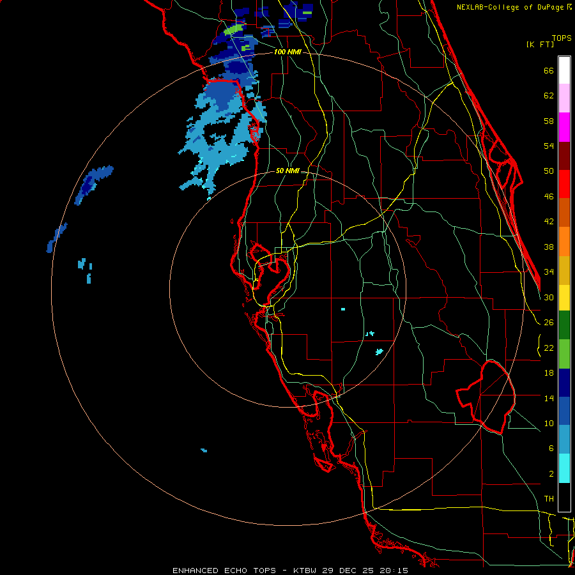Click the 50 NMI range ring label
This screenshot has height=575, width=575.
tap(287, 171)
